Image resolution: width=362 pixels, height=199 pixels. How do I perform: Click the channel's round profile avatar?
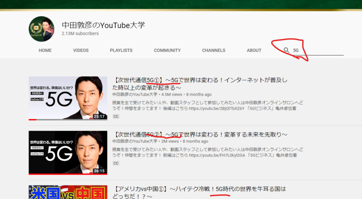point(42,29)
